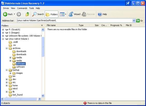Expand the home folder node
The width and height of the screenshot is (146, 106).
click(7, 86)
